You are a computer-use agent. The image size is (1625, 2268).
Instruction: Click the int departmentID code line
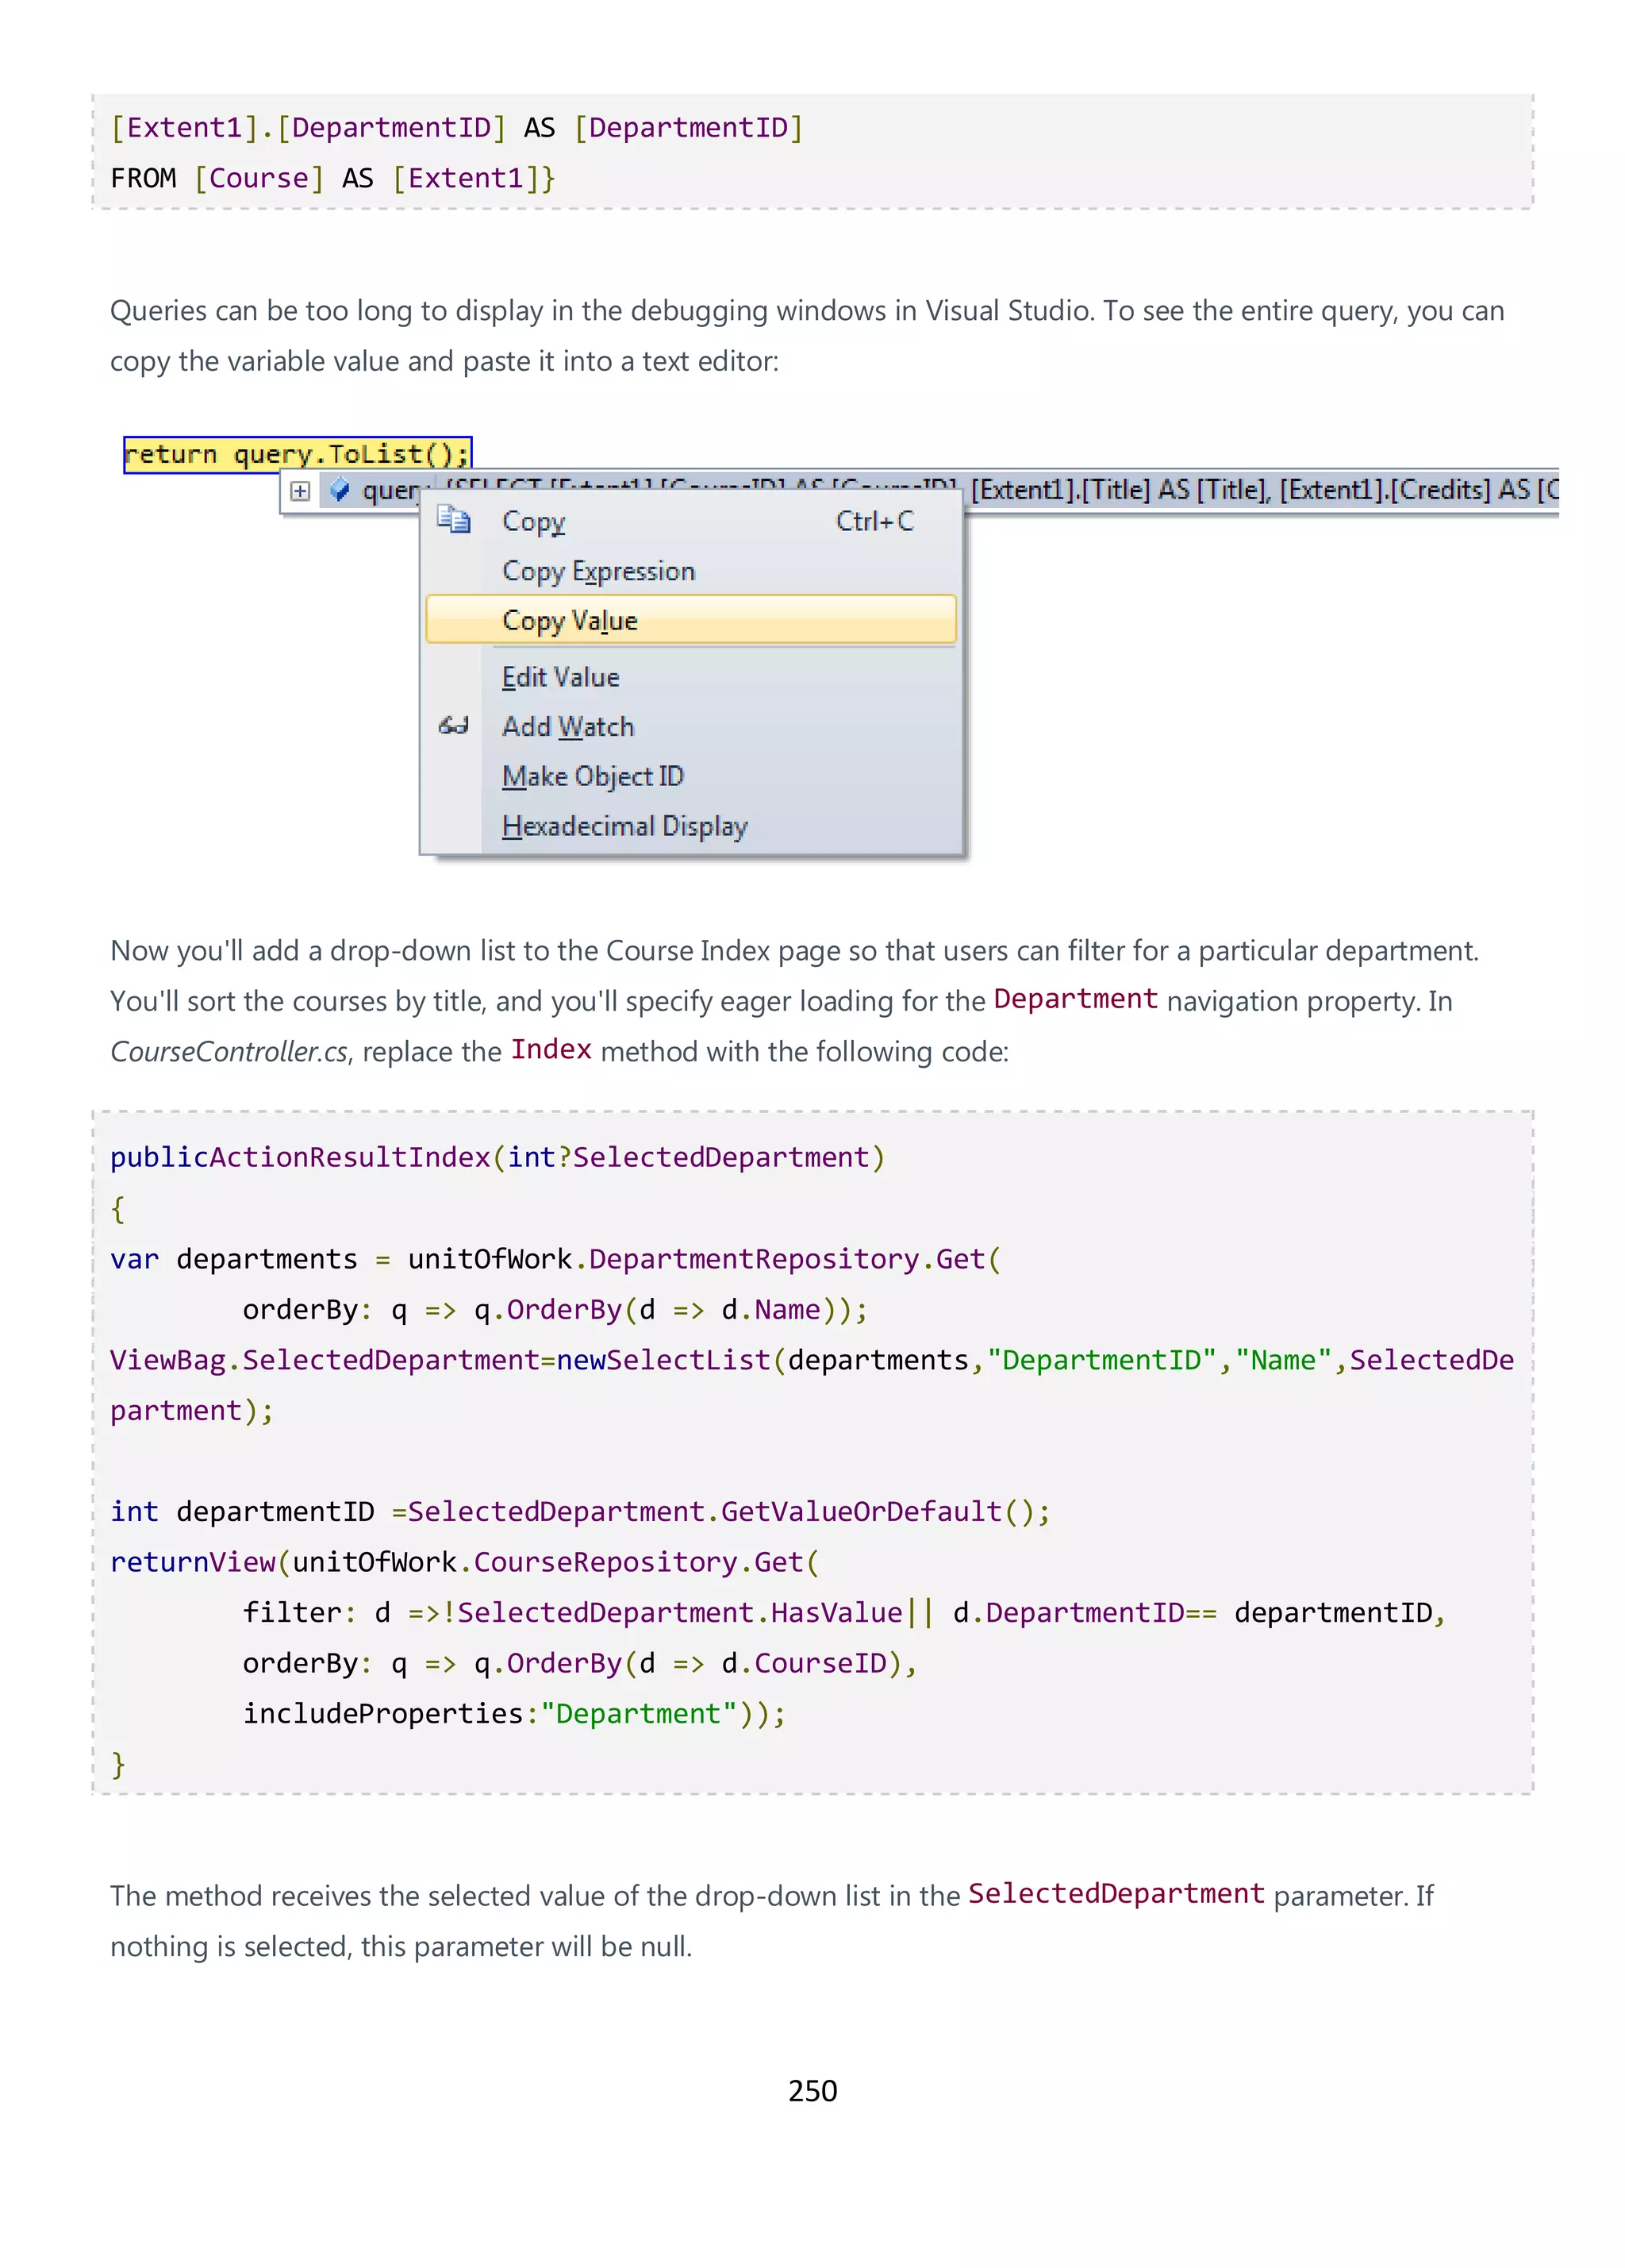[581, 1511]
